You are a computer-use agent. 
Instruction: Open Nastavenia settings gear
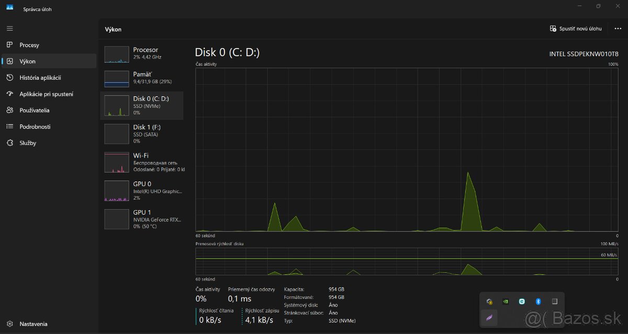coord(10,324)
